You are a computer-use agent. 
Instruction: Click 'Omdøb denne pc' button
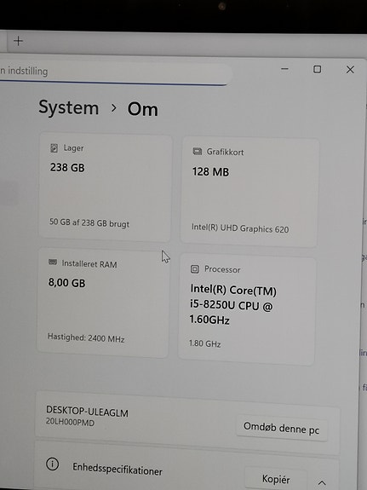(x=281, y=428)
